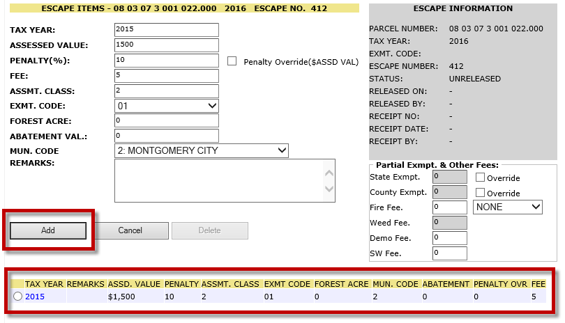
Task: Open the Fire Fee NONE dropdown
Action: click(x=507, y=207)
